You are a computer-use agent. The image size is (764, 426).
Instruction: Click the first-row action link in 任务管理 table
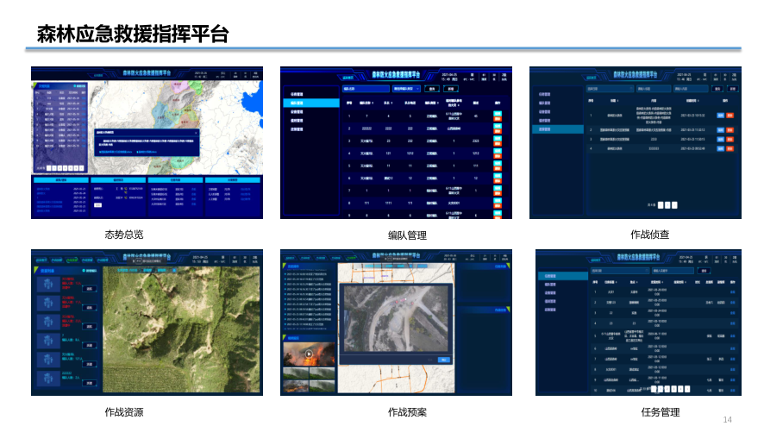(733, 292)
